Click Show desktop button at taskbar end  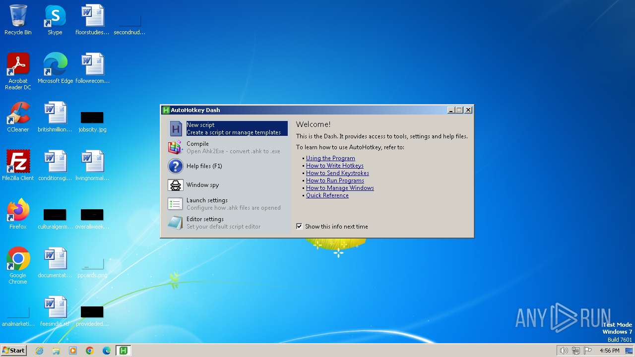click(x=629, y=351)
